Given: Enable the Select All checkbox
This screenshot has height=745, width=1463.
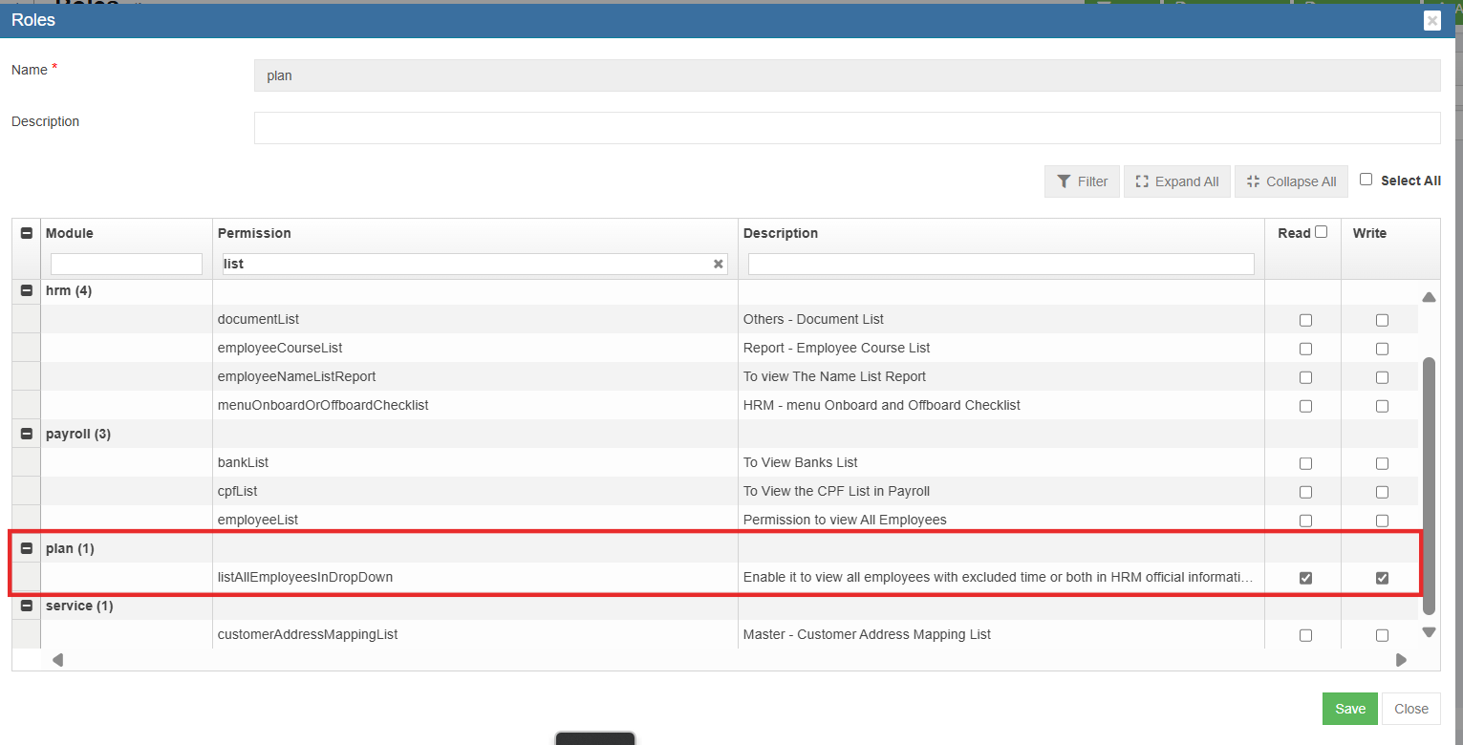Looking at the screenshot, I should (1366, 180).
